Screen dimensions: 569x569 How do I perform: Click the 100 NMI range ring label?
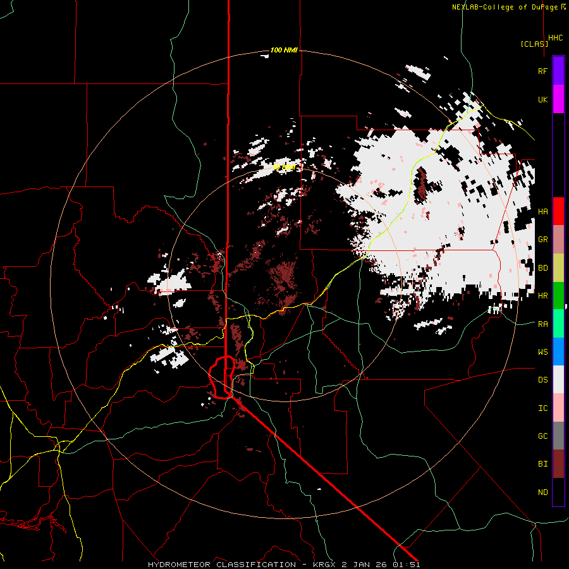pyautogui.click(x=284, y=50)
